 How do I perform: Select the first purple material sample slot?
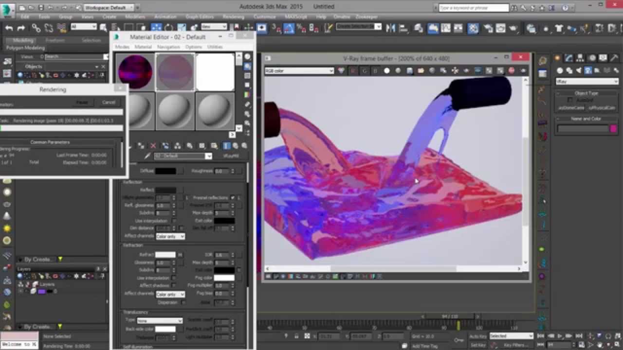point(135,72)
